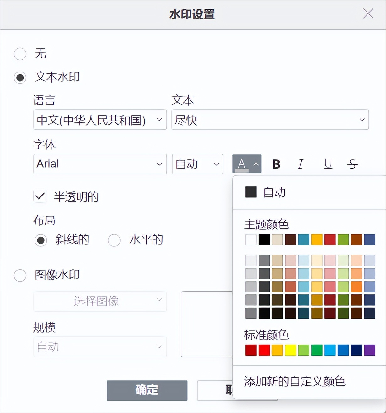Screen dimensions: 386x413
Task: Expand the 文本 dropdown containing 尽快
Action: coord(362,120)
